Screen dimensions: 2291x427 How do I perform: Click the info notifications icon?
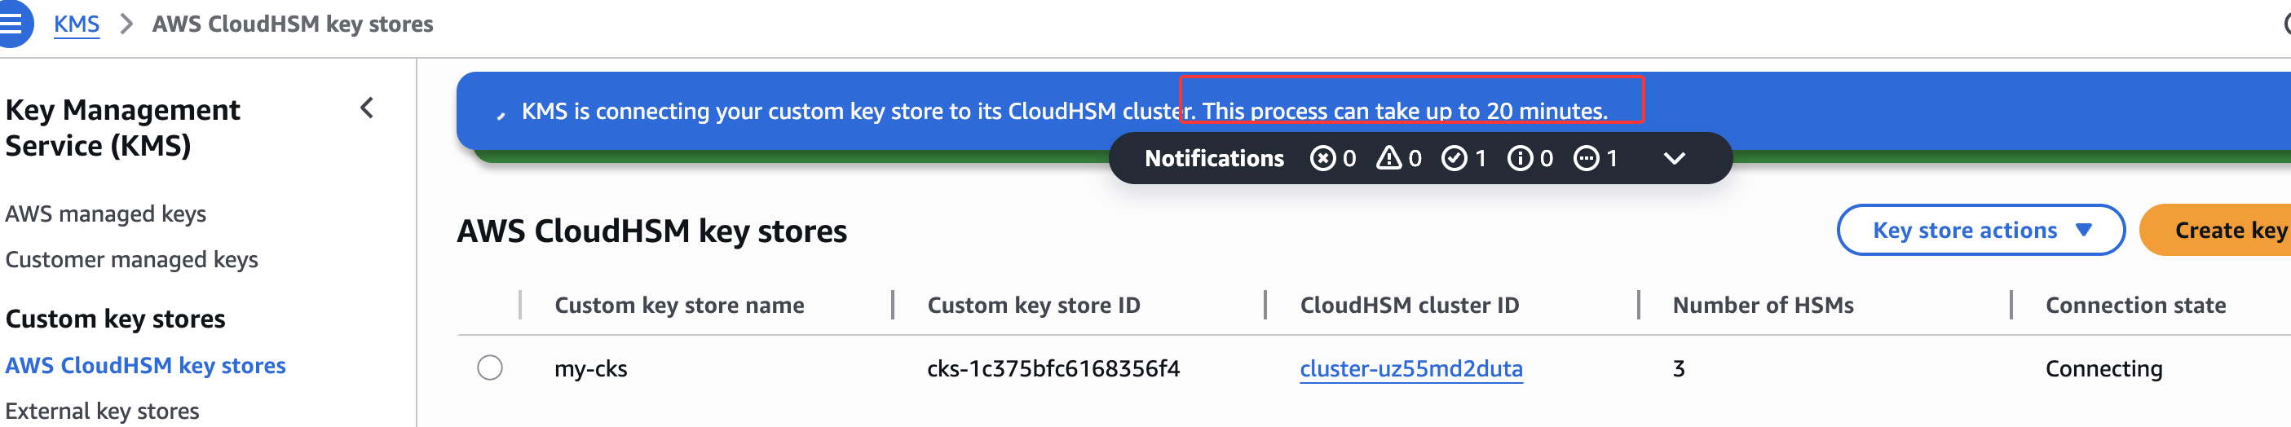pyautogui.click(x=1520, y=158)
